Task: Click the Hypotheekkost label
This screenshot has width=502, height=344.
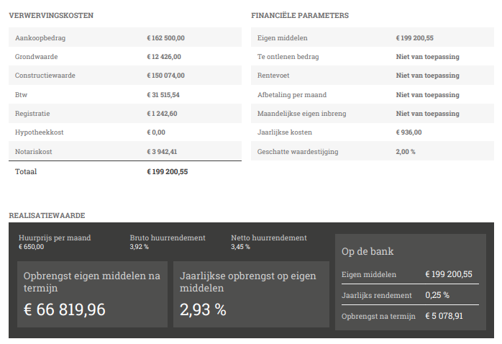Action: point(39,132)
